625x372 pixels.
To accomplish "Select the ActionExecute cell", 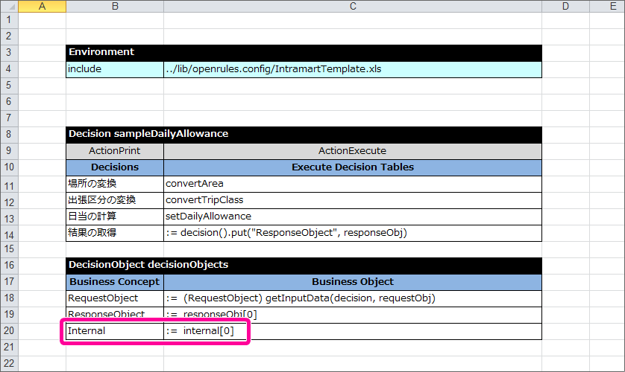I will pyautogui.click(x=353, y=151).
